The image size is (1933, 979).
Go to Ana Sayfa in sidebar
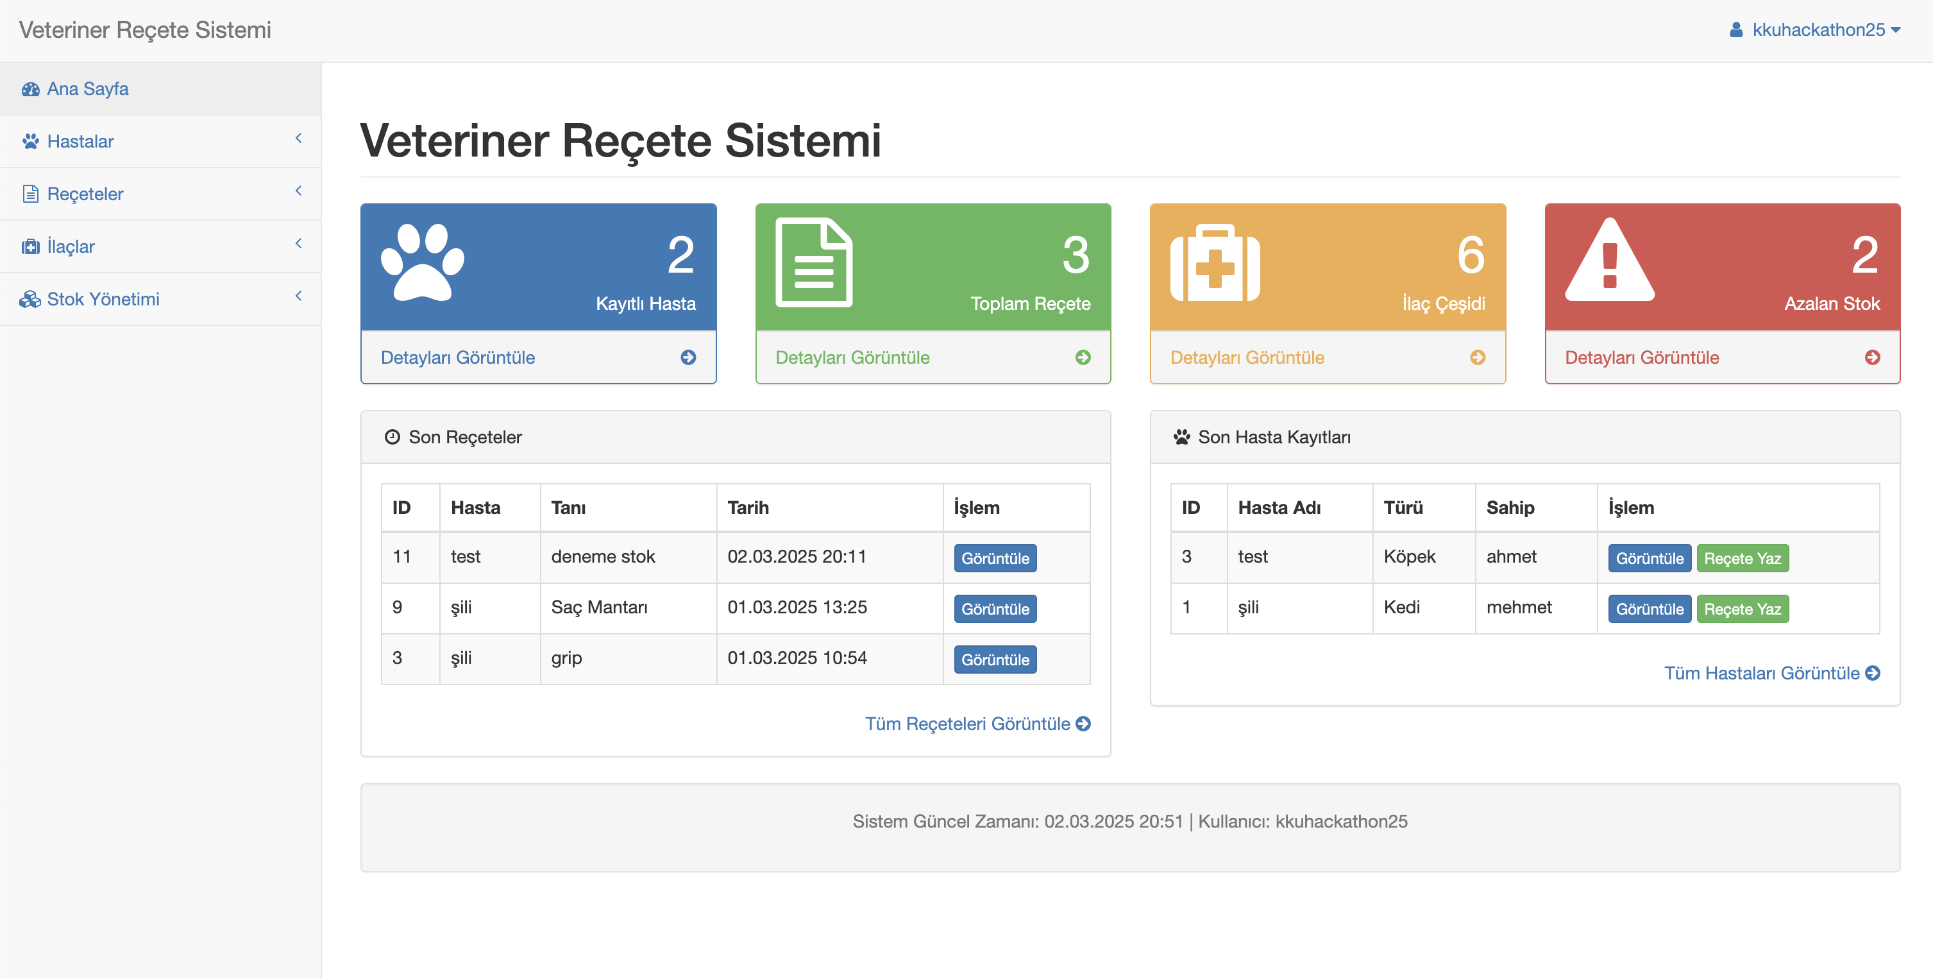[87, 89]
